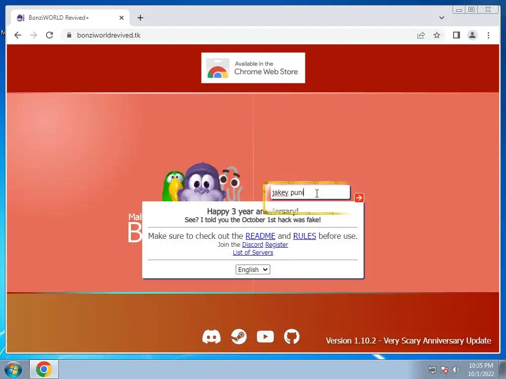
Task: Click the GitHub icon in footer
Action: point(292,337)
